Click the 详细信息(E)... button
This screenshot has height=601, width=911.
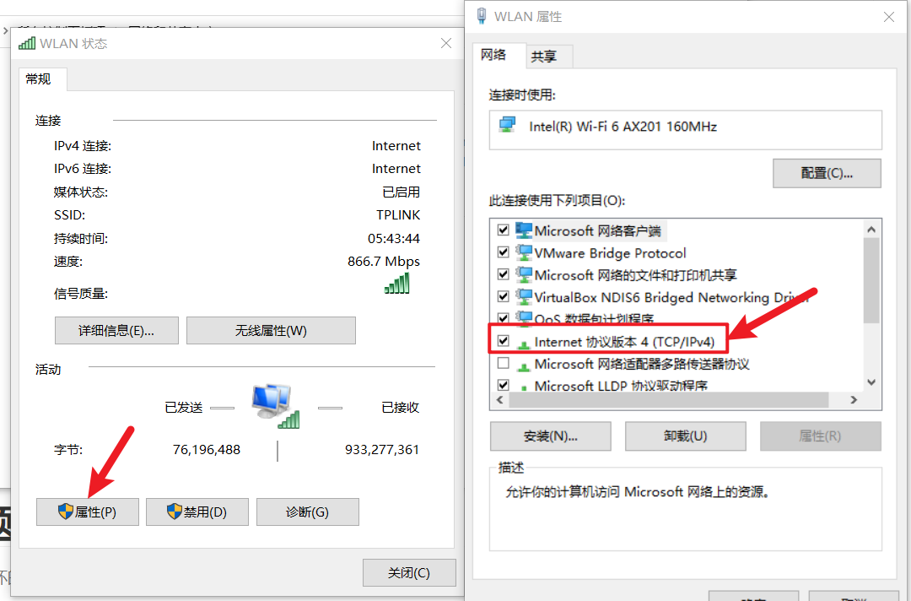point(116,331)
